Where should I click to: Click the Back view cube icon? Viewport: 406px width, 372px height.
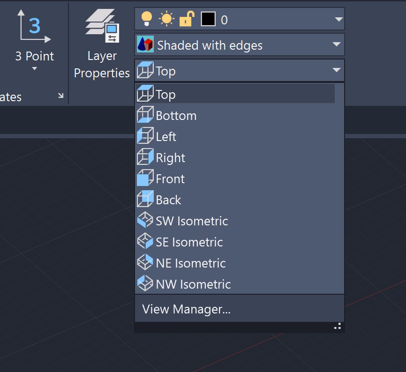coord(145,199)
